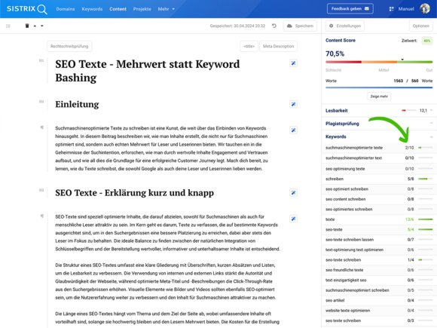
Task: Click AI edit icon beside the introduction paragraph
Action: coord(293,130)
